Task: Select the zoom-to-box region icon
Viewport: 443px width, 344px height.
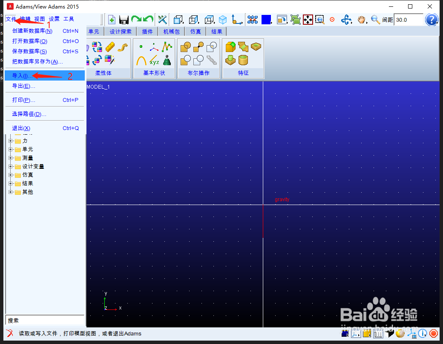Action: [x=320, y=20]
